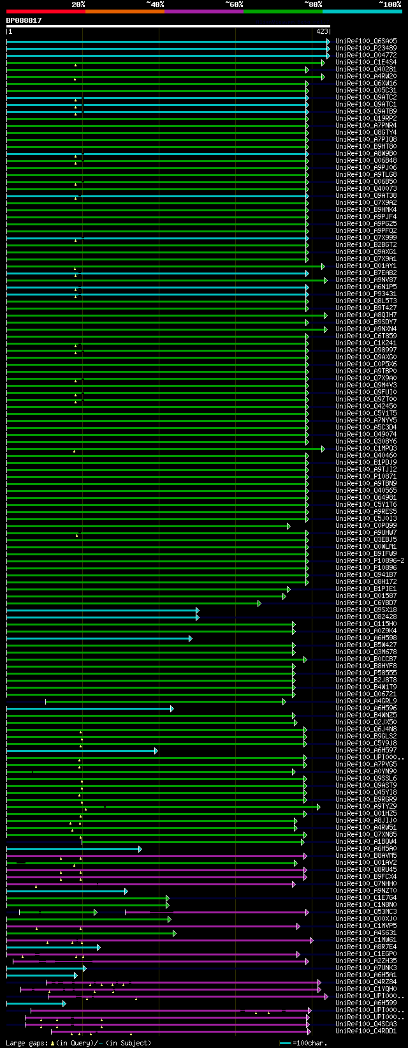This screenshot has height=1048, width=408.
Task: Select the UniRef100_P10871 label
Action: tap(366, 477)
